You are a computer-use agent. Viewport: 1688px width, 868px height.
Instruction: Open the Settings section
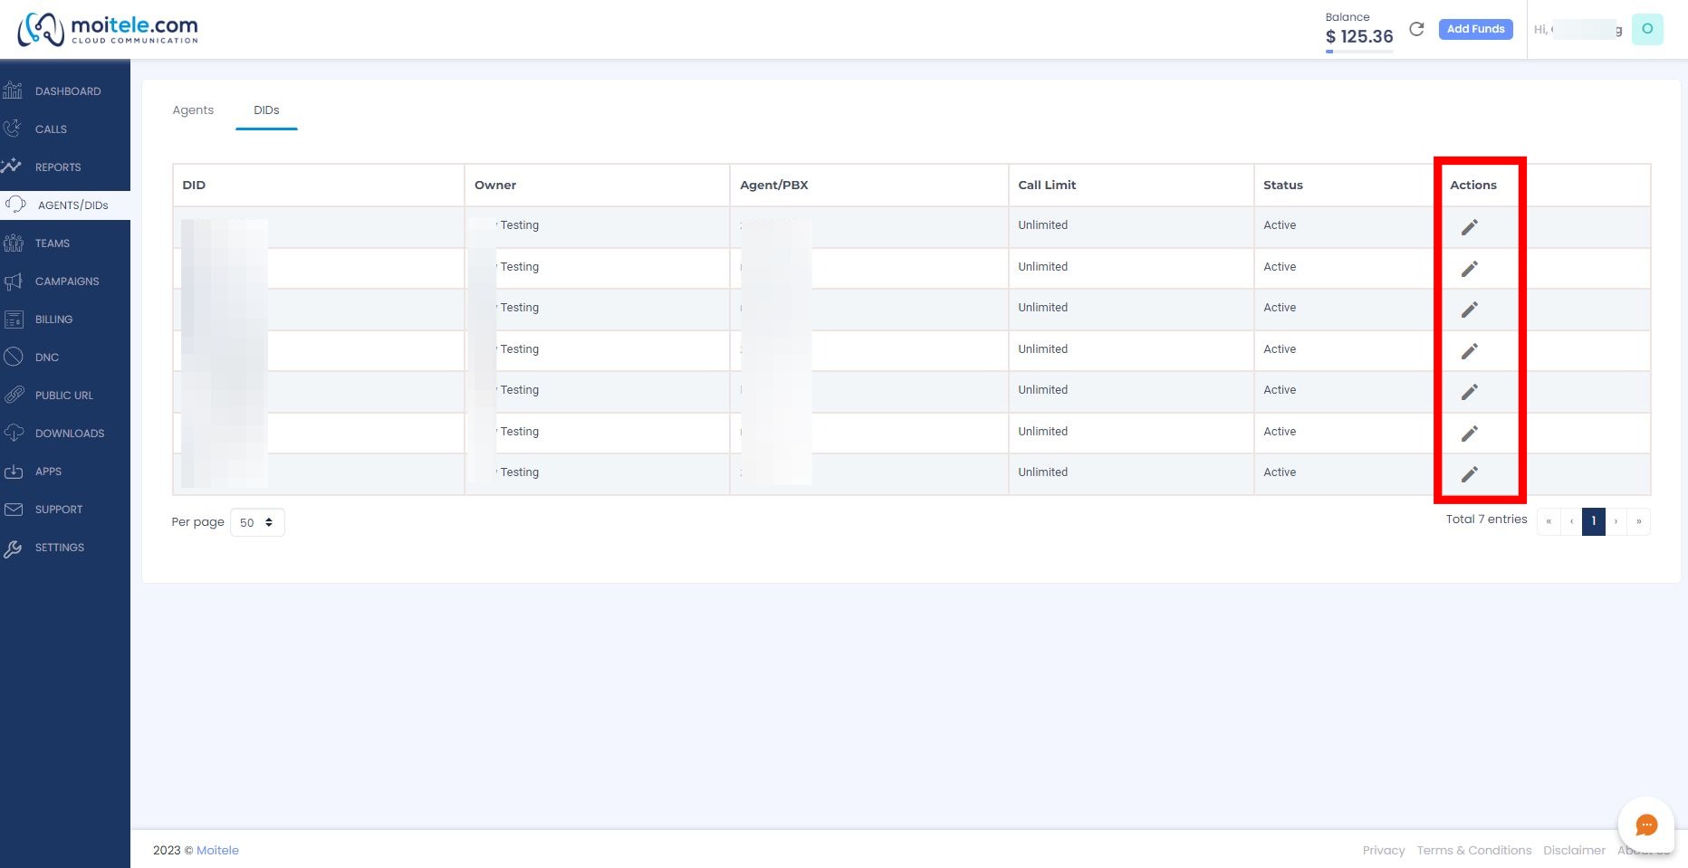tap(59, 547)
